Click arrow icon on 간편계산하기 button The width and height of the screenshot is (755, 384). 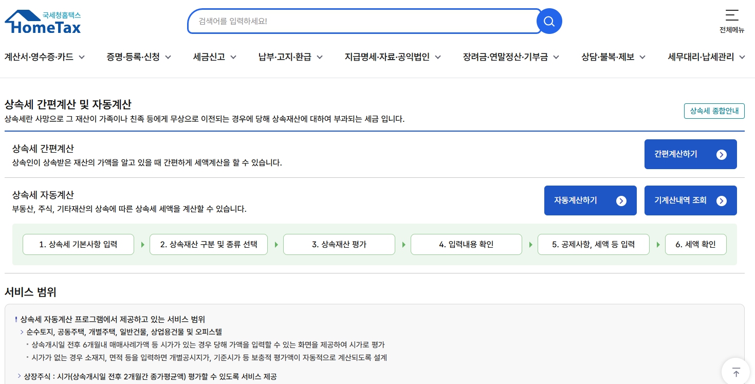(x=722, y=154)
